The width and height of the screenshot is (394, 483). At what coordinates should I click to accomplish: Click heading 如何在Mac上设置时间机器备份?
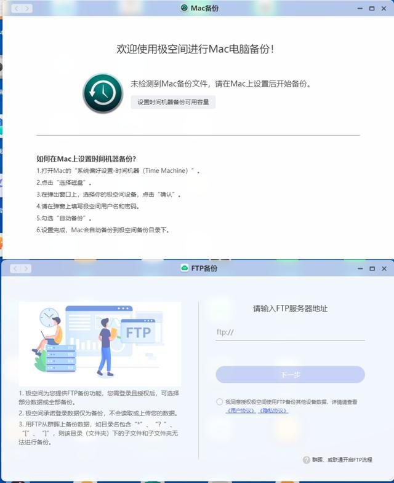pos(86,159)
